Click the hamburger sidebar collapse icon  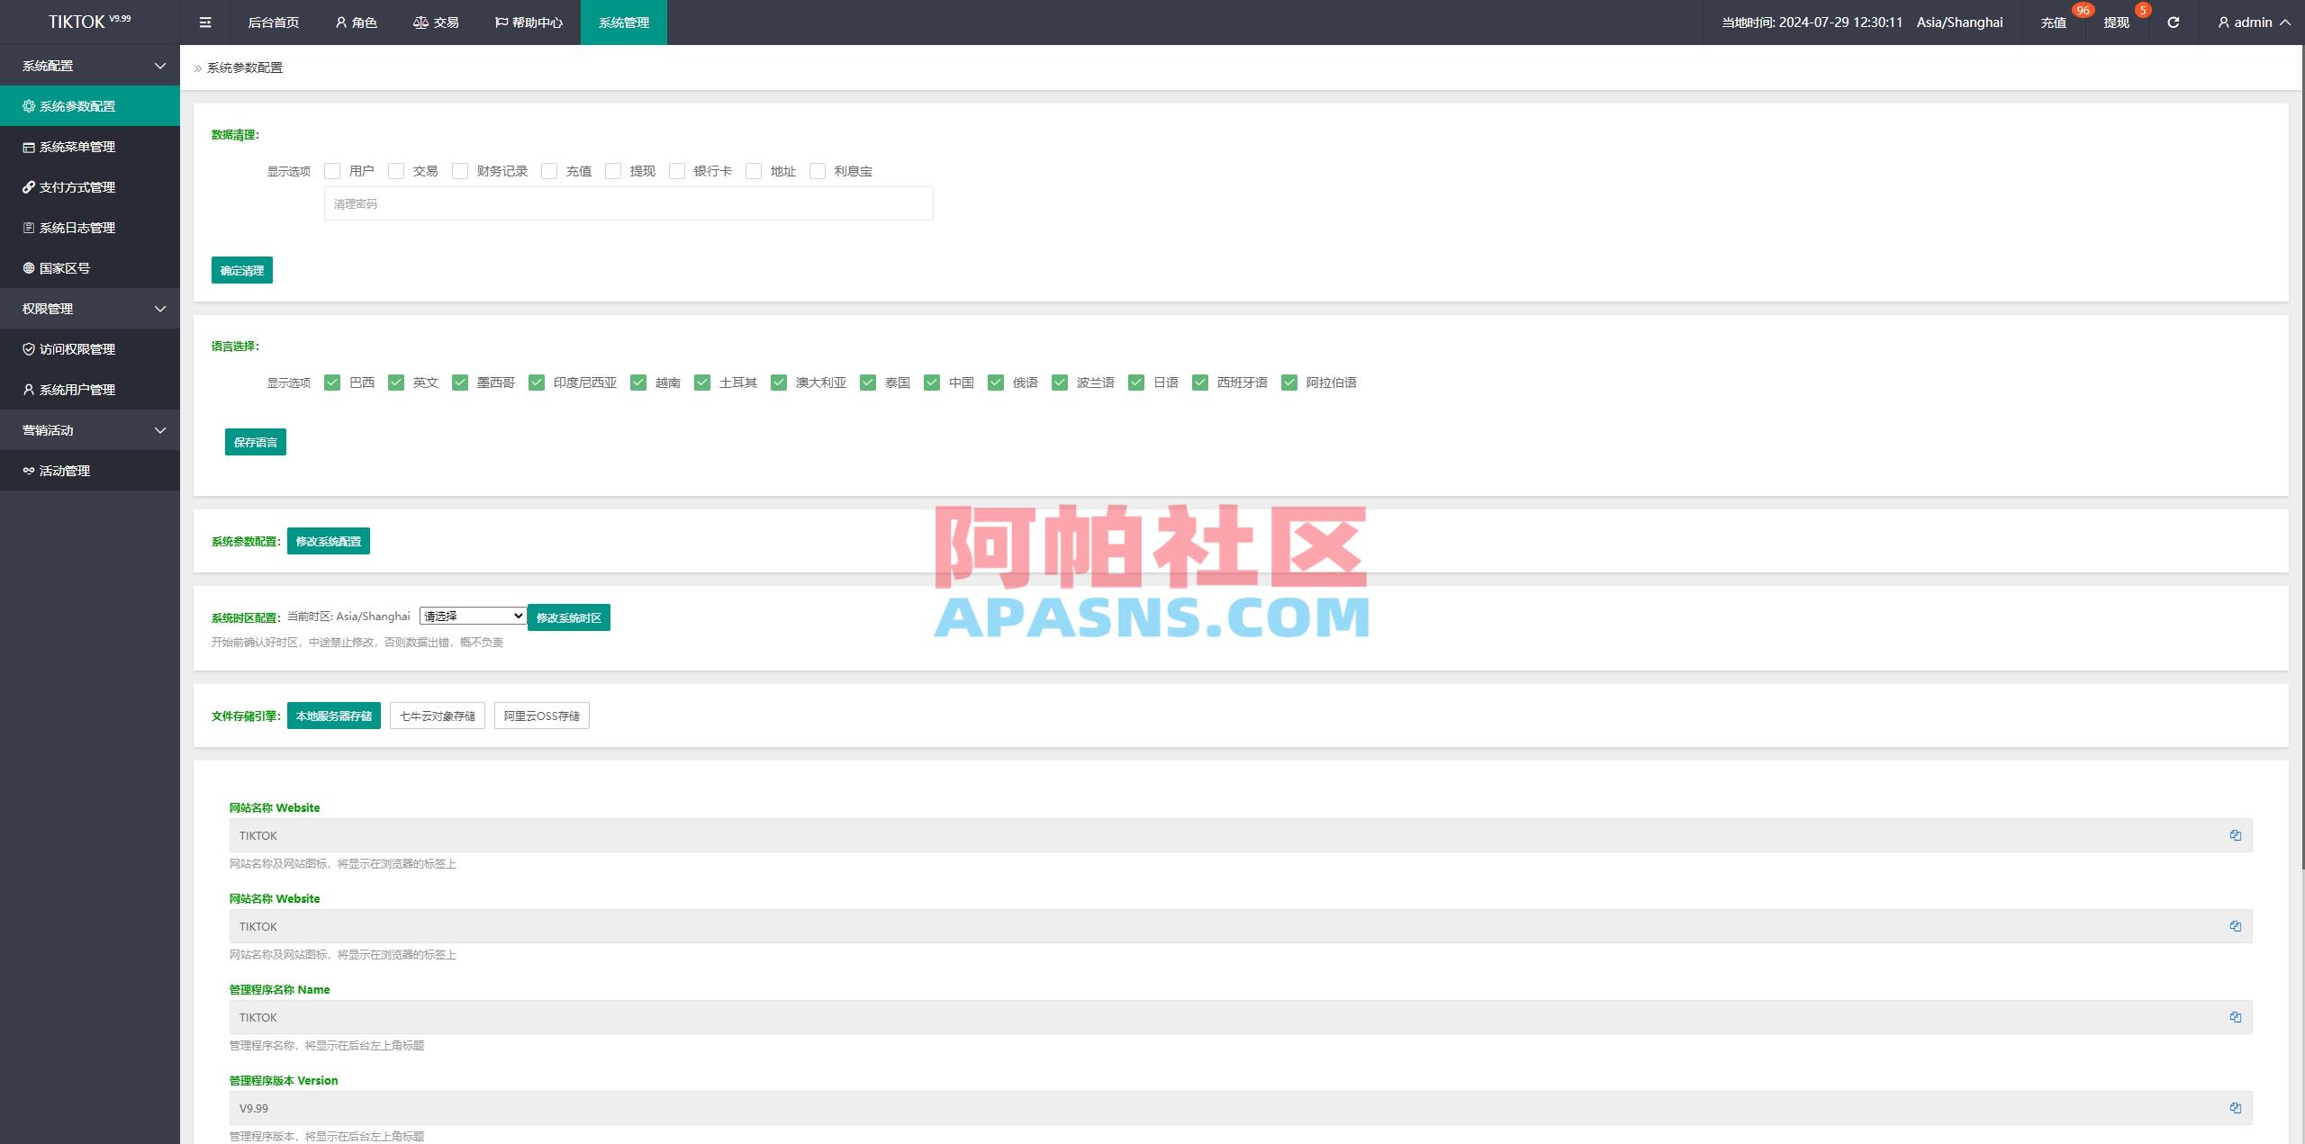205,22
